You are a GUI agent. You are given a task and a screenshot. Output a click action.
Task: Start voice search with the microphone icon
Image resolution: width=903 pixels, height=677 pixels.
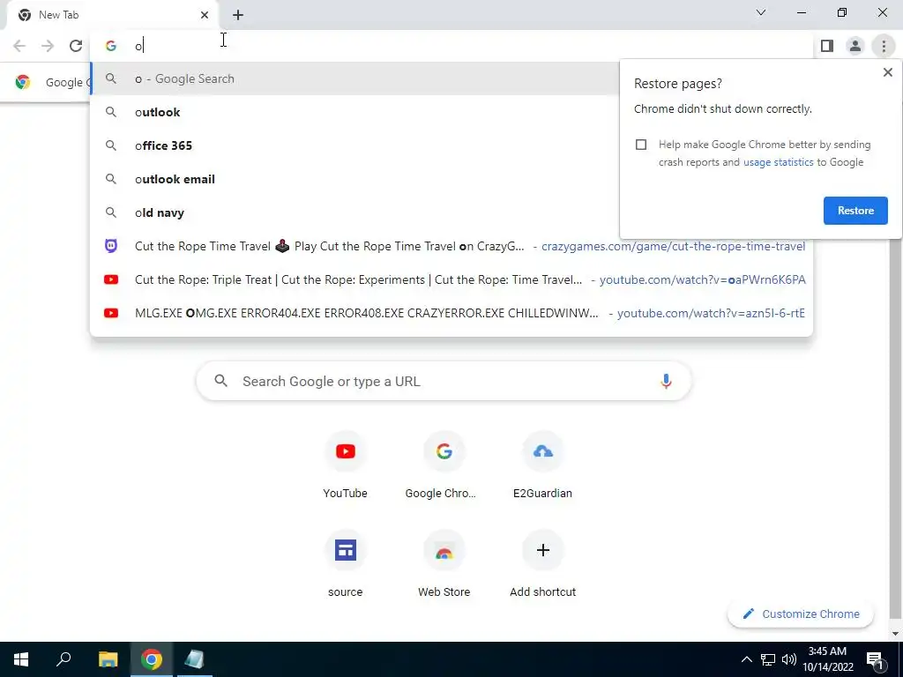click(666, 381)
